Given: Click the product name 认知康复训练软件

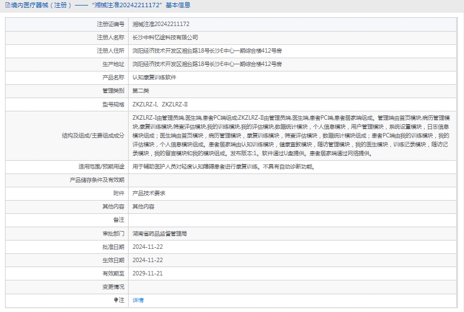Looking at the screenshot, I should pyautogui.click(x=154, y=78).
